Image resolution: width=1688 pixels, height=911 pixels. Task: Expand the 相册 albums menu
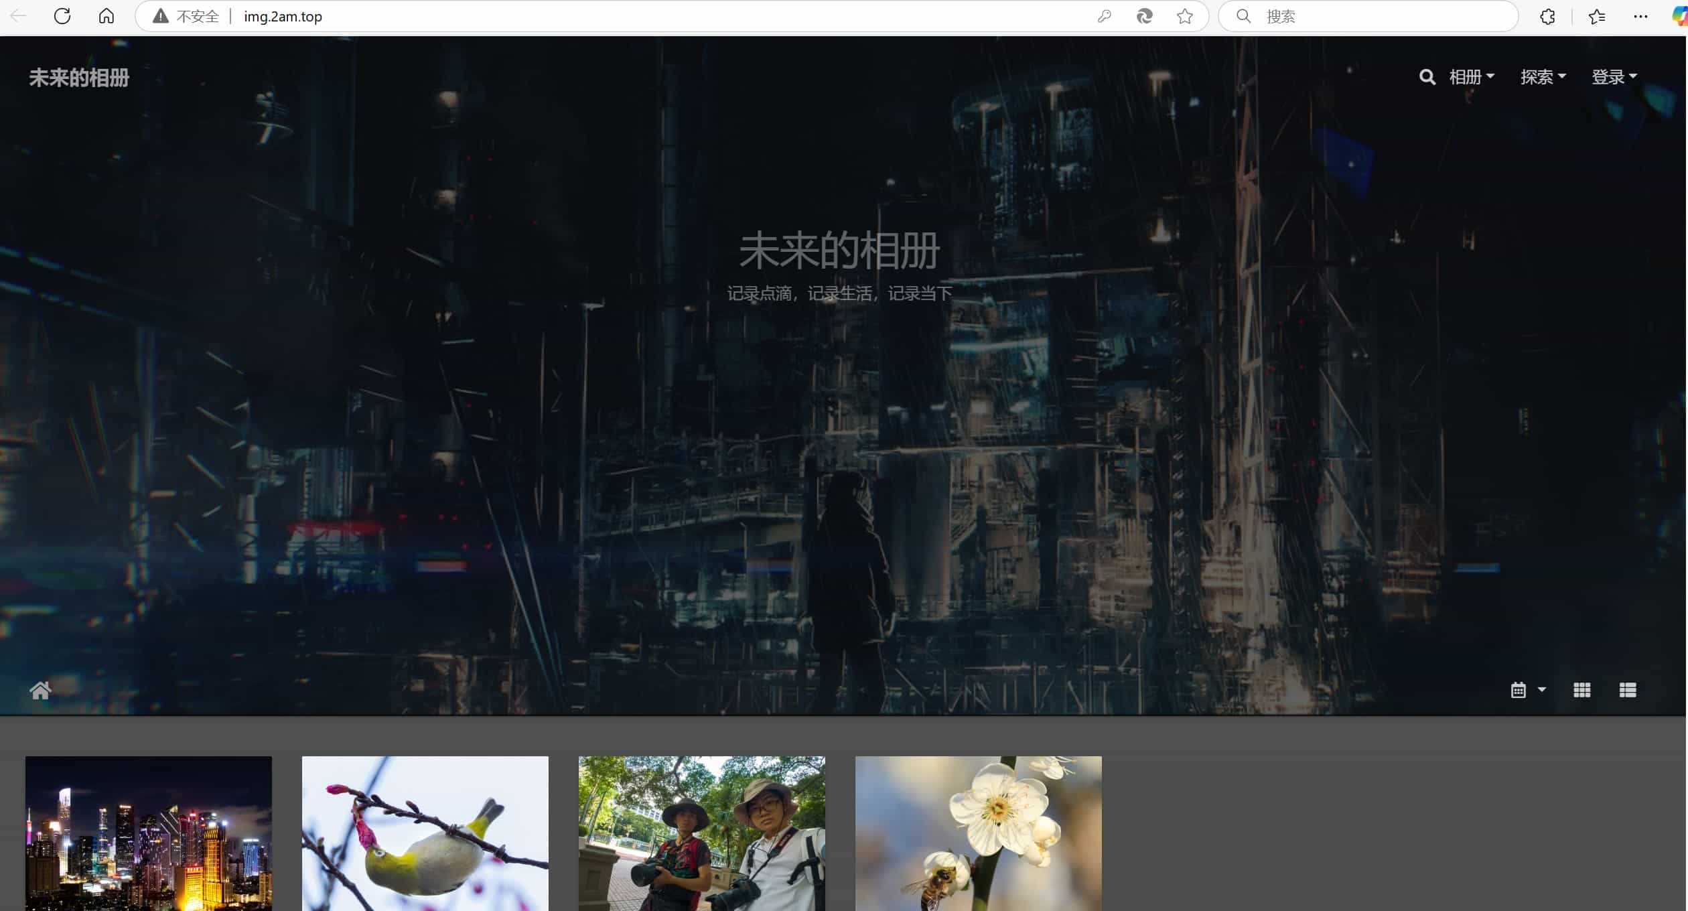tap(1471, 77)
